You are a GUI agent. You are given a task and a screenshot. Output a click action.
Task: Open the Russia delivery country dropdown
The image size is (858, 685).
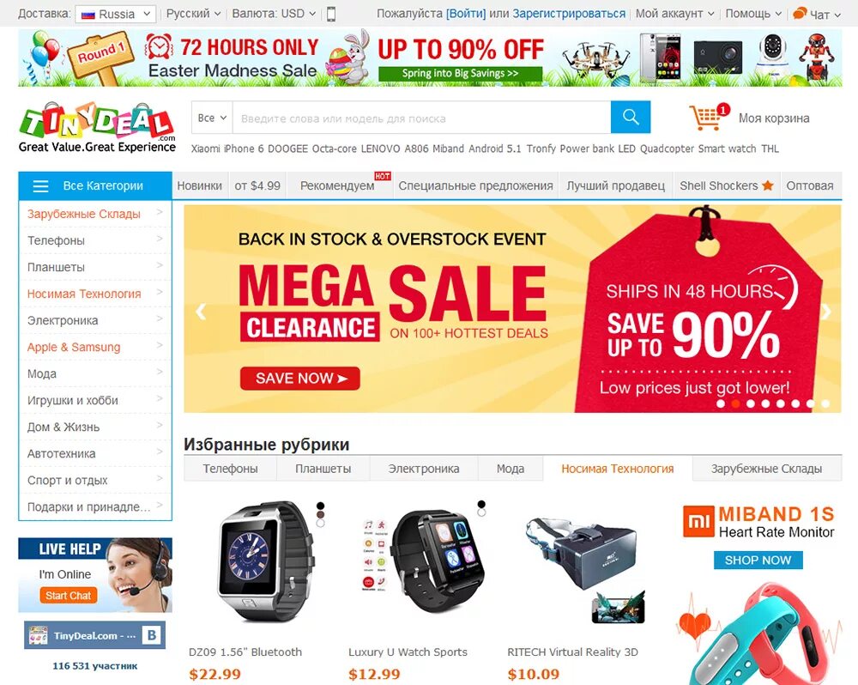[x=116, y=14]
